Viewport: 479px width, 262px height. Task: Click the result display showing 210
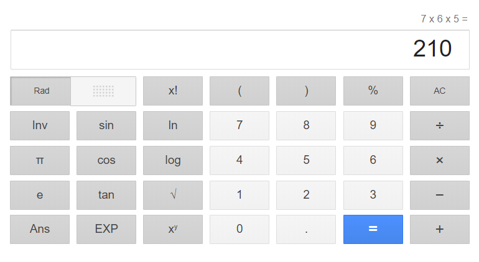(239, 50)
